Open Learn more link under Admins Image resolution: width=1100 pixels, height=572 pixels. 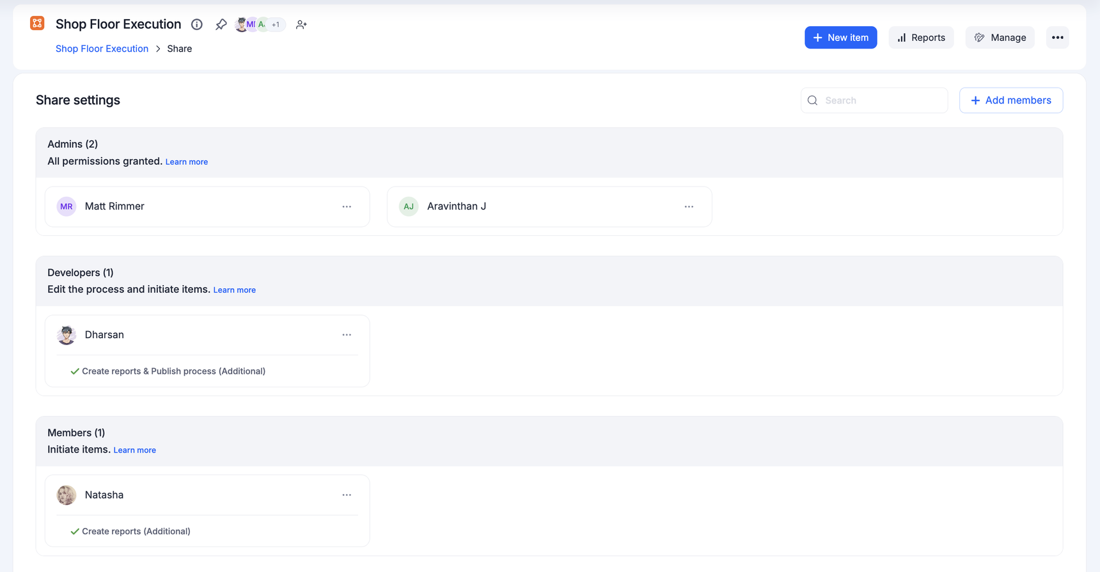[187, 162]
